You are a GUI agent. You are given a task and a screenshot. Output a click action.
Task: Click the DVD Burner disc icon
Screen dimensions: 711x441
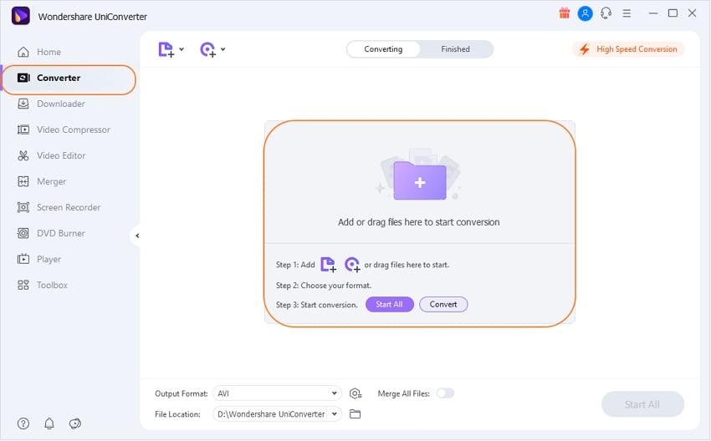point(23,233)
